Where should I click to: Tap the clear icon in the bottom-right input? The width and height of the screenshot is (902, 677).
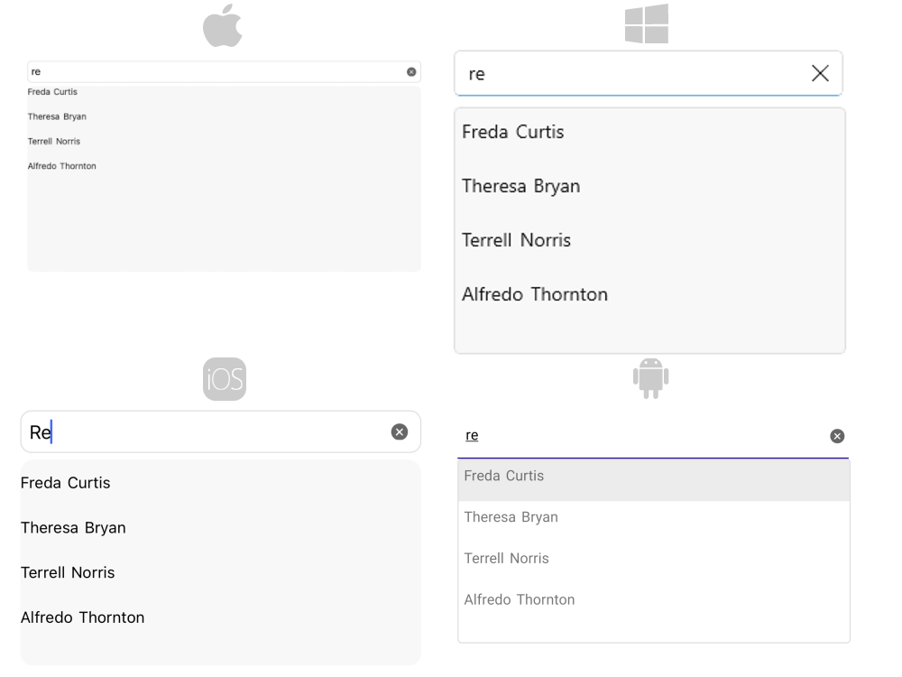[x=837, y=436]
